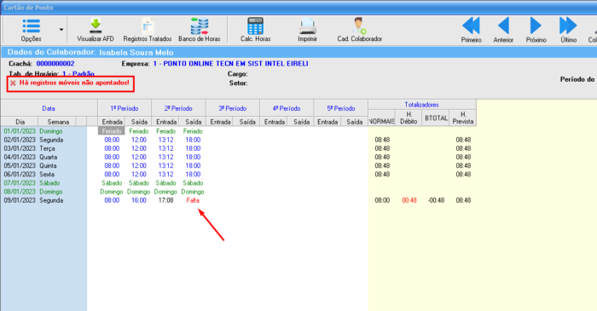Click the Cartão de Ponto title bar
The height and width of the screenshot is (311, 597).
(298, 8)
